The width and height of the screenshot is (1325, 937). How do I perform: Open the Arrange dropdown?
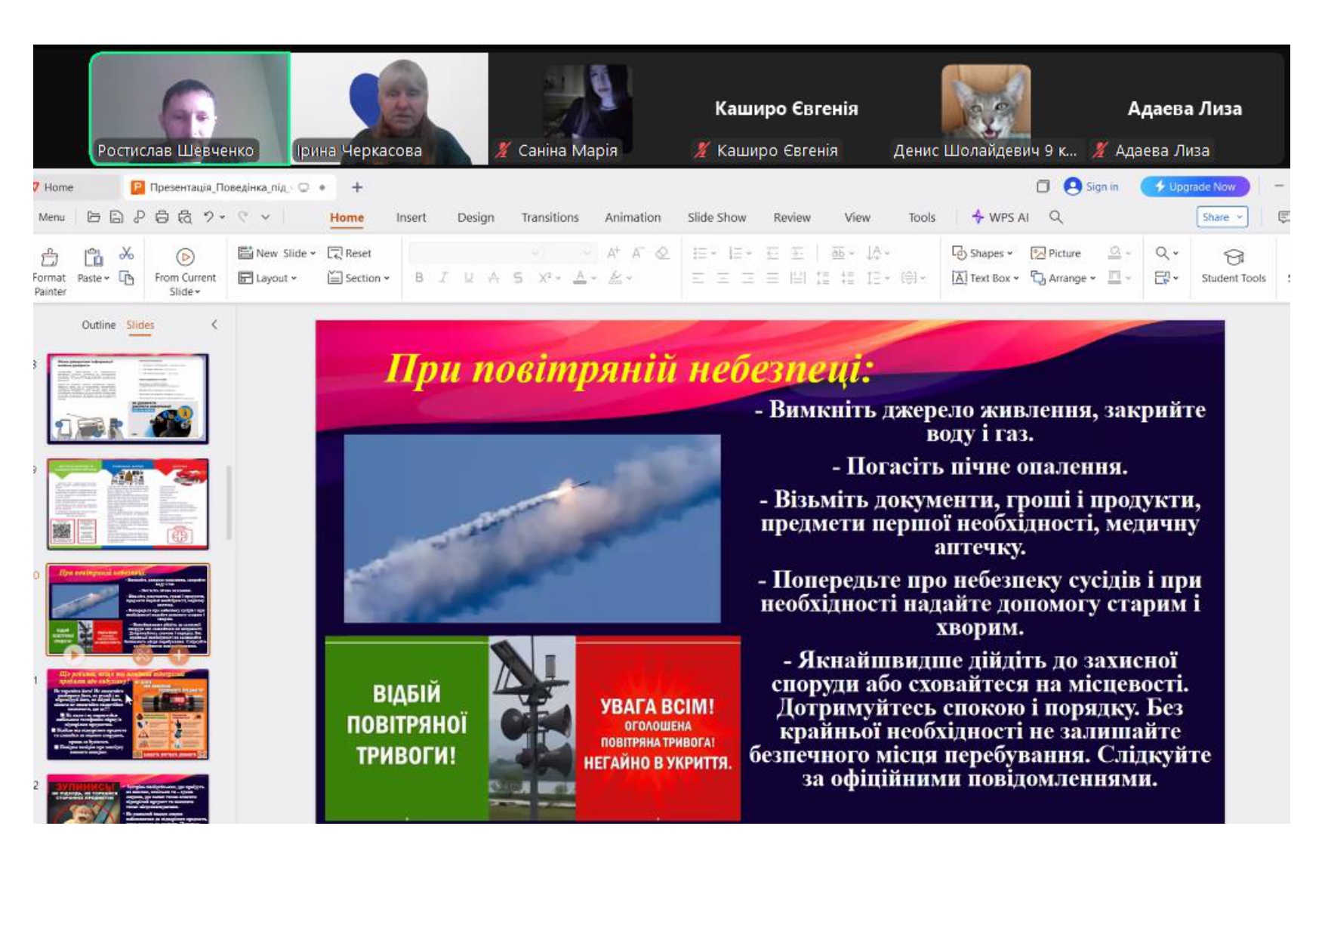click(x=1063, y=278)
